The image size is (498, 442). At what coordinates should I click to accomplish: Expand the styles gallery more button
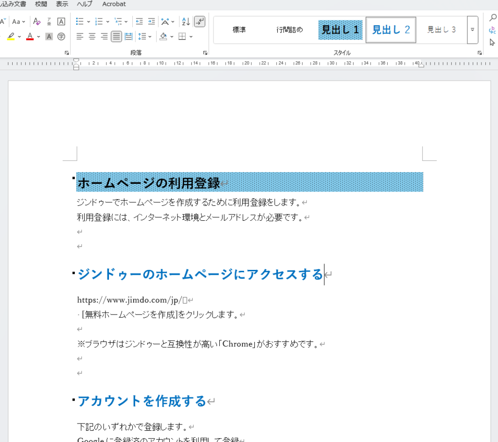click(472, 30)
